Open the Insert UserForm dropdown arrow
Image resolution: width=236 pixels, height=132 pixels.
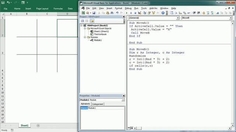pyautogui.click(x=90, y=13)
